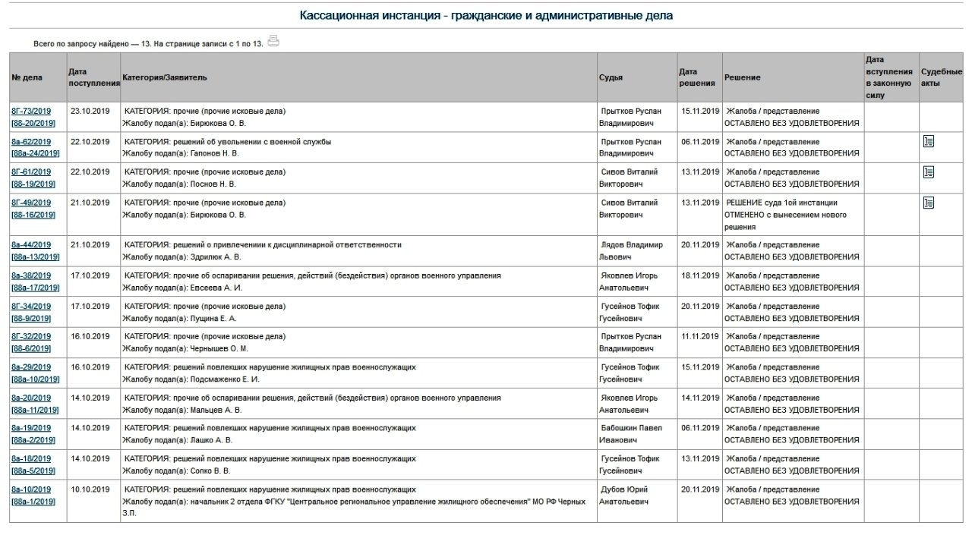Open judicial act icon for case 8а-62/2019
972x535 pixels.
tap(928, 141)
